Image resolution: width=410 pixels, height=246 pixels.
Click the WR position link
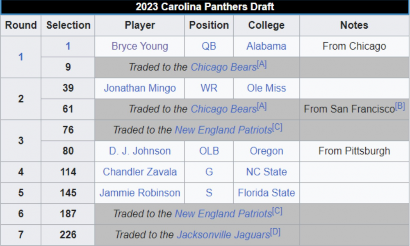pyautogui.click(x=209, y=88)
